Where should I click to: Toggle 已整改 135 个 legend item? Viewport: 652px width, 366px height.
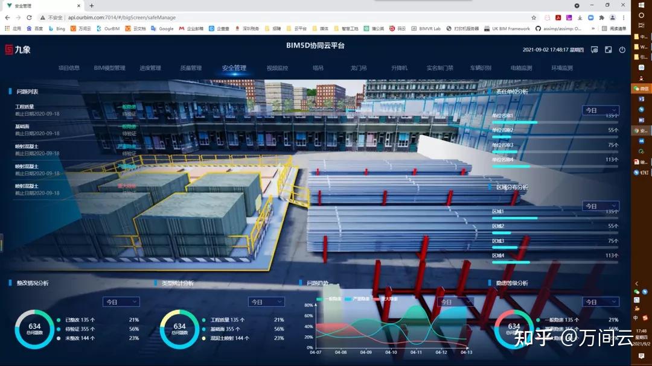click(76, 320)
